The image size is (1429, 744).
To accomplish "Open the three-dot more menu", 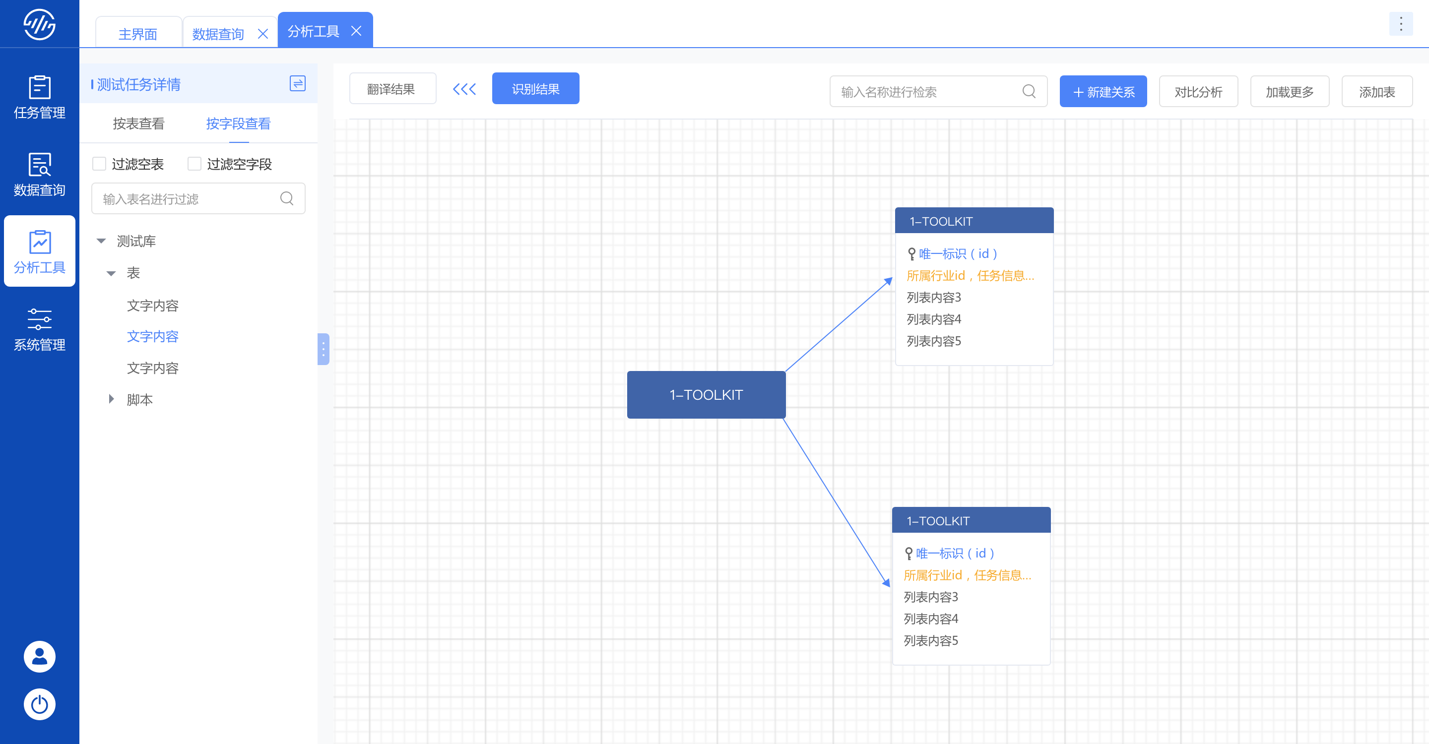I will coord(1400,24).
